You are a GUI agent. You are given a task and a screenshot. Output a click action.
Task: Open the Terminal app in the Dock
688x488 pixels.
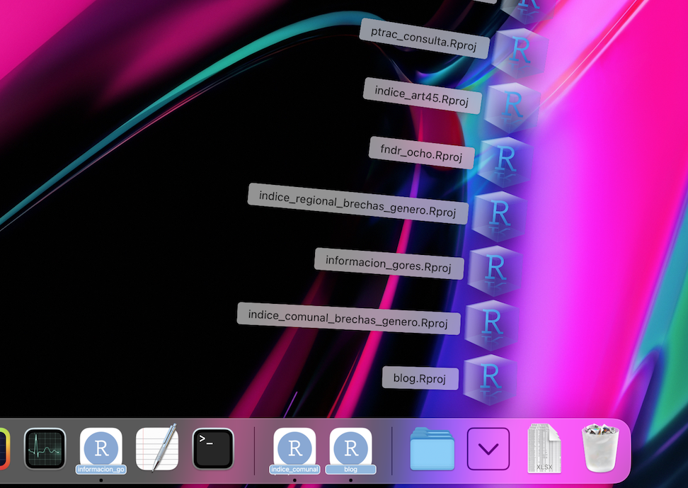[213, 448]
